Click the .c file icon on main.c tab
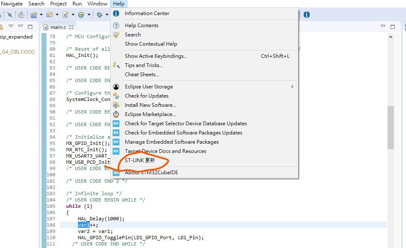 (46, 27)
